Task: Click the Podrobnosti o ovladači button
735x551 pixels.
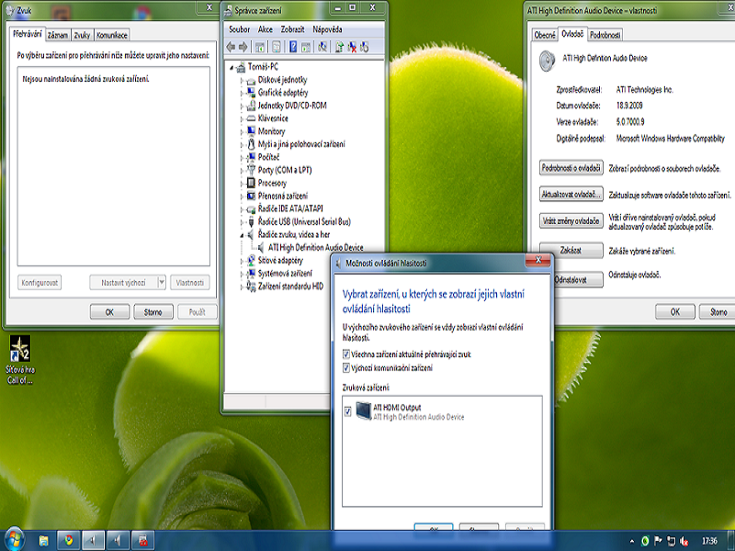Action: pos(571,168)
